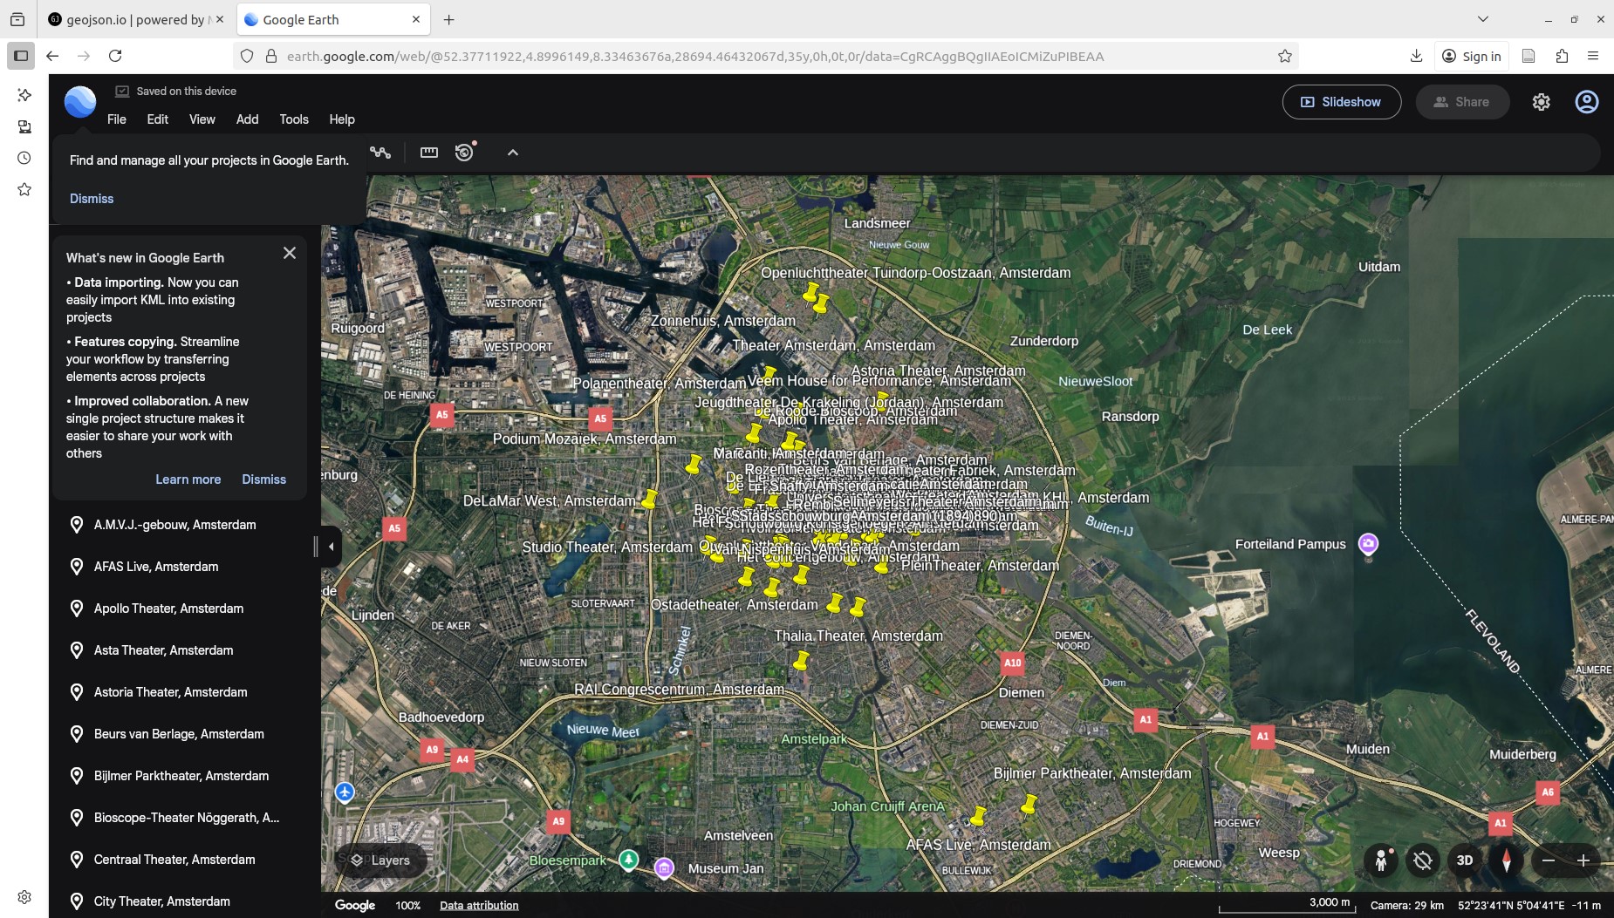Open the measure distance ruler tool
This screenshot has width=1614, height=918.
[428, 153]
